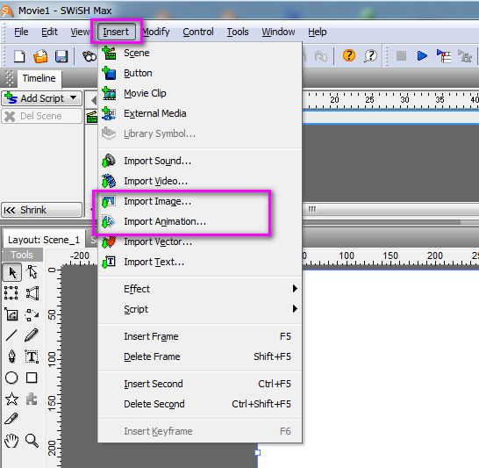479x468 pixels.
Task: Expand the Effect submenu
Action: [x=200, y=289]
